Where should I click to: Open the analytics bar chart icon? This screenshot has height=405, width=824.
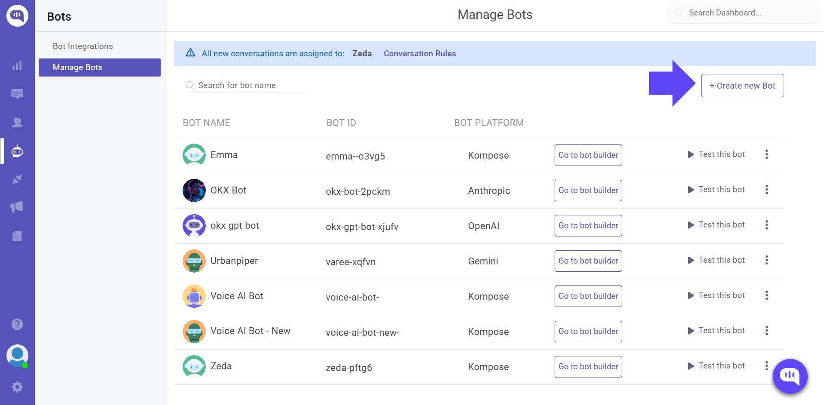[x=17, y=65]
